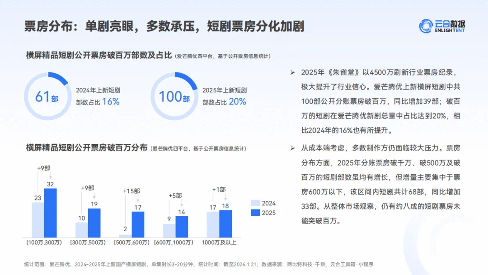
Task: Click the 2024 legend color swatch
Action: point(255,203)
